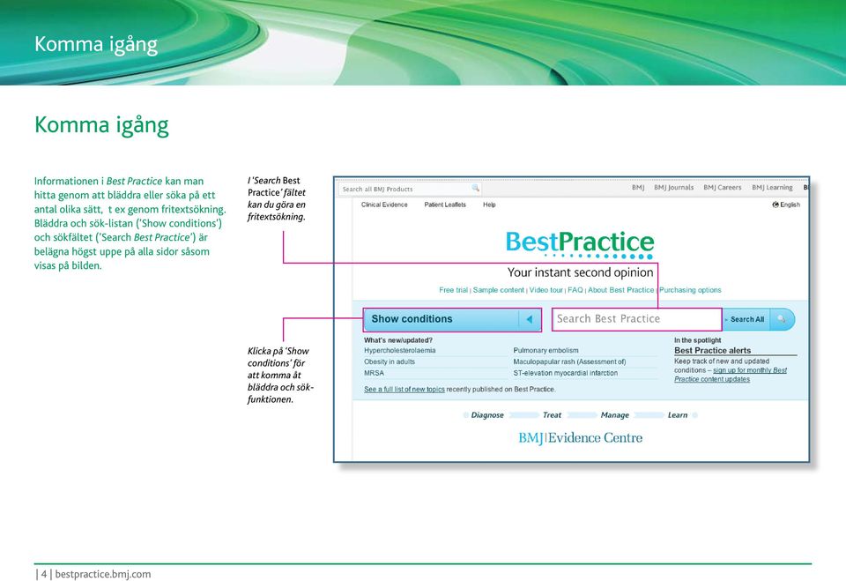Go to BMJ in top navigation
Image resolution: width=846 pixels, height=581 pixels.
[x=638, y=188]
